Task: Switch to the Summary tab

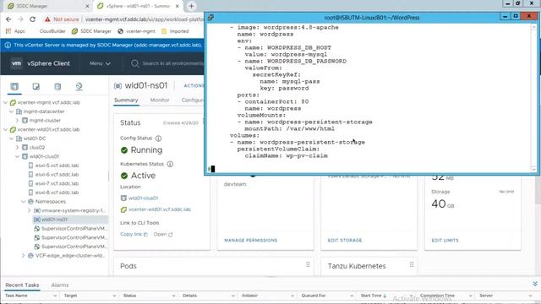Action: (126, 100)
